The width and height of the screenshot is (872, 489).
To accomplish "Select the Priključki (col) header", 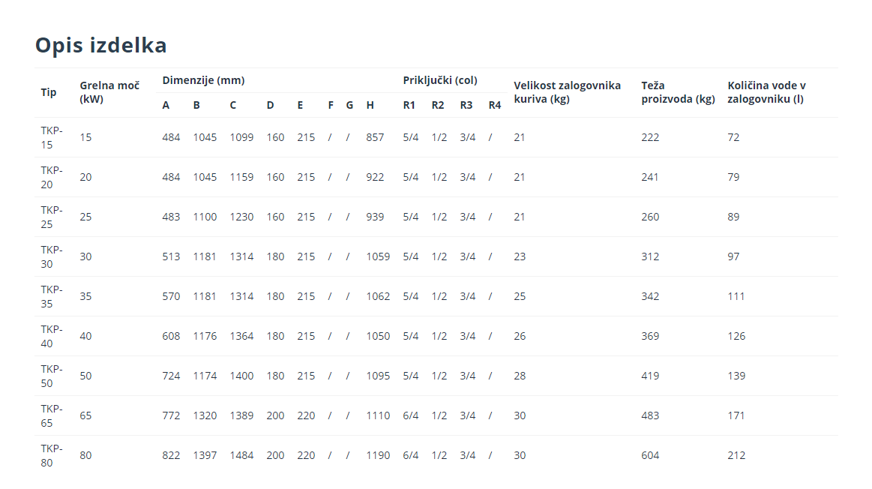I will pos(440,80).
